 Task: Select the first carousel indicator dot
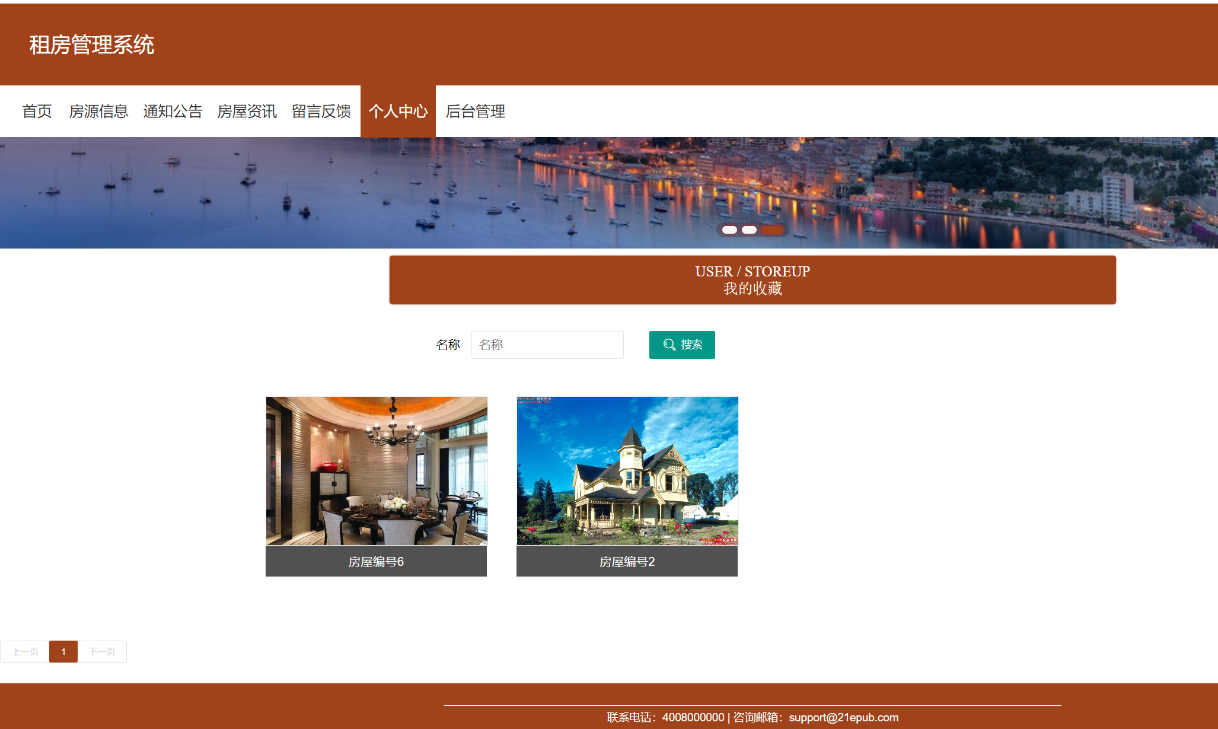coord(729,230)
